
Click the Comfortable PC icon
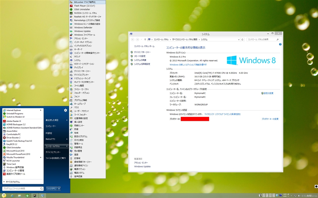tap(4, 134)
